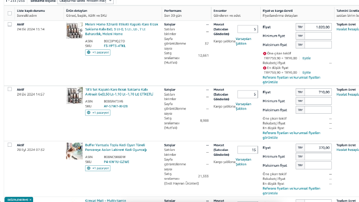Screen dimensions: 359x202
Task: Click red error icon beside En düşük fiyat
Action: click(264, 68)
